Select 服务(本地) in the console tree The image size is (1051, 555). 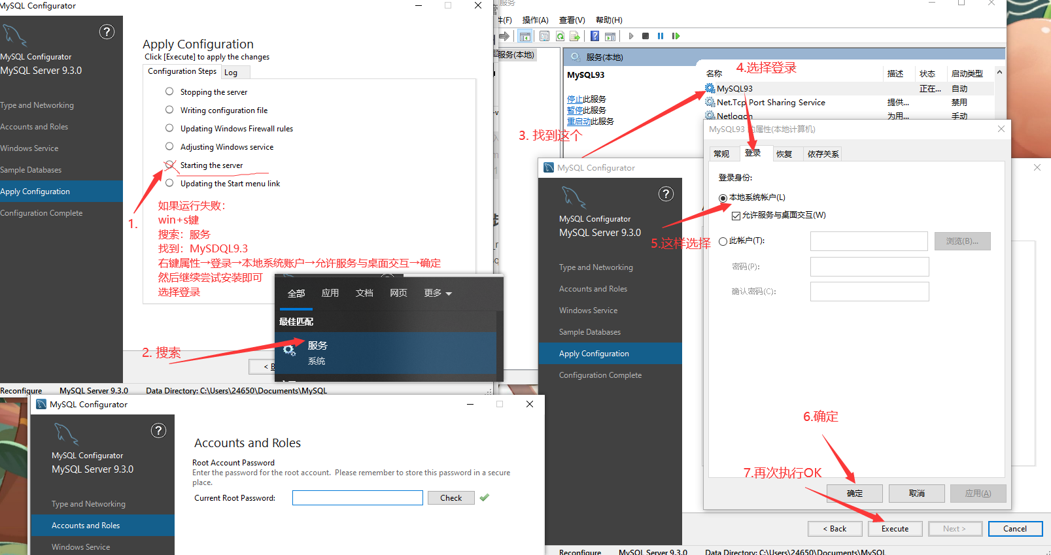coord(516,55)
